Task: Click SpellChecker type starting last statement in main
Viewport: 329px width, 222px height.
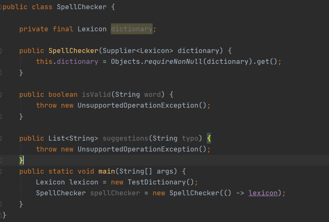Action: tap(61, 193)
